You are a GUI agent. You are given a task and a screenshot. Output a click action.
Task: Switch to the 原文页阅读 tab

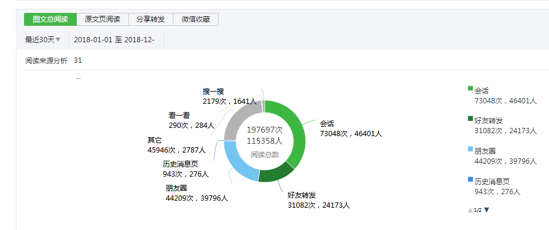(x=103, y=19)
